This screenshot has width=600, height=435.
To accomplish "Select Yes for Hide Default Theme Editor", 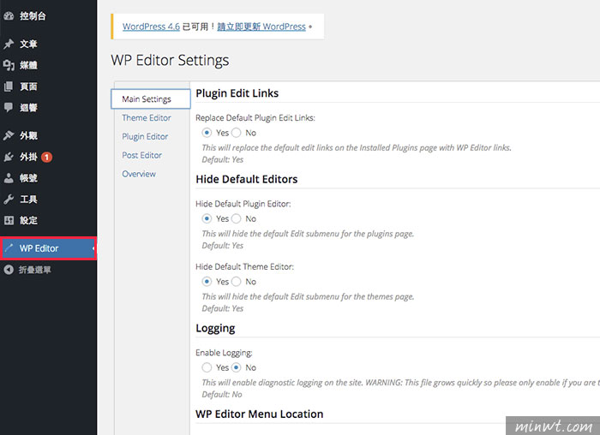I will pos(207,282).
